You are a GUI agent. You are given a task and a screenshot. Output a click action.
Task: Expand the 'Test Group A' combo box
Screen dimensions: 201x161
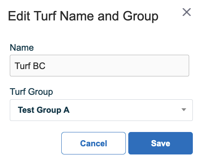(x=101, y=110)
